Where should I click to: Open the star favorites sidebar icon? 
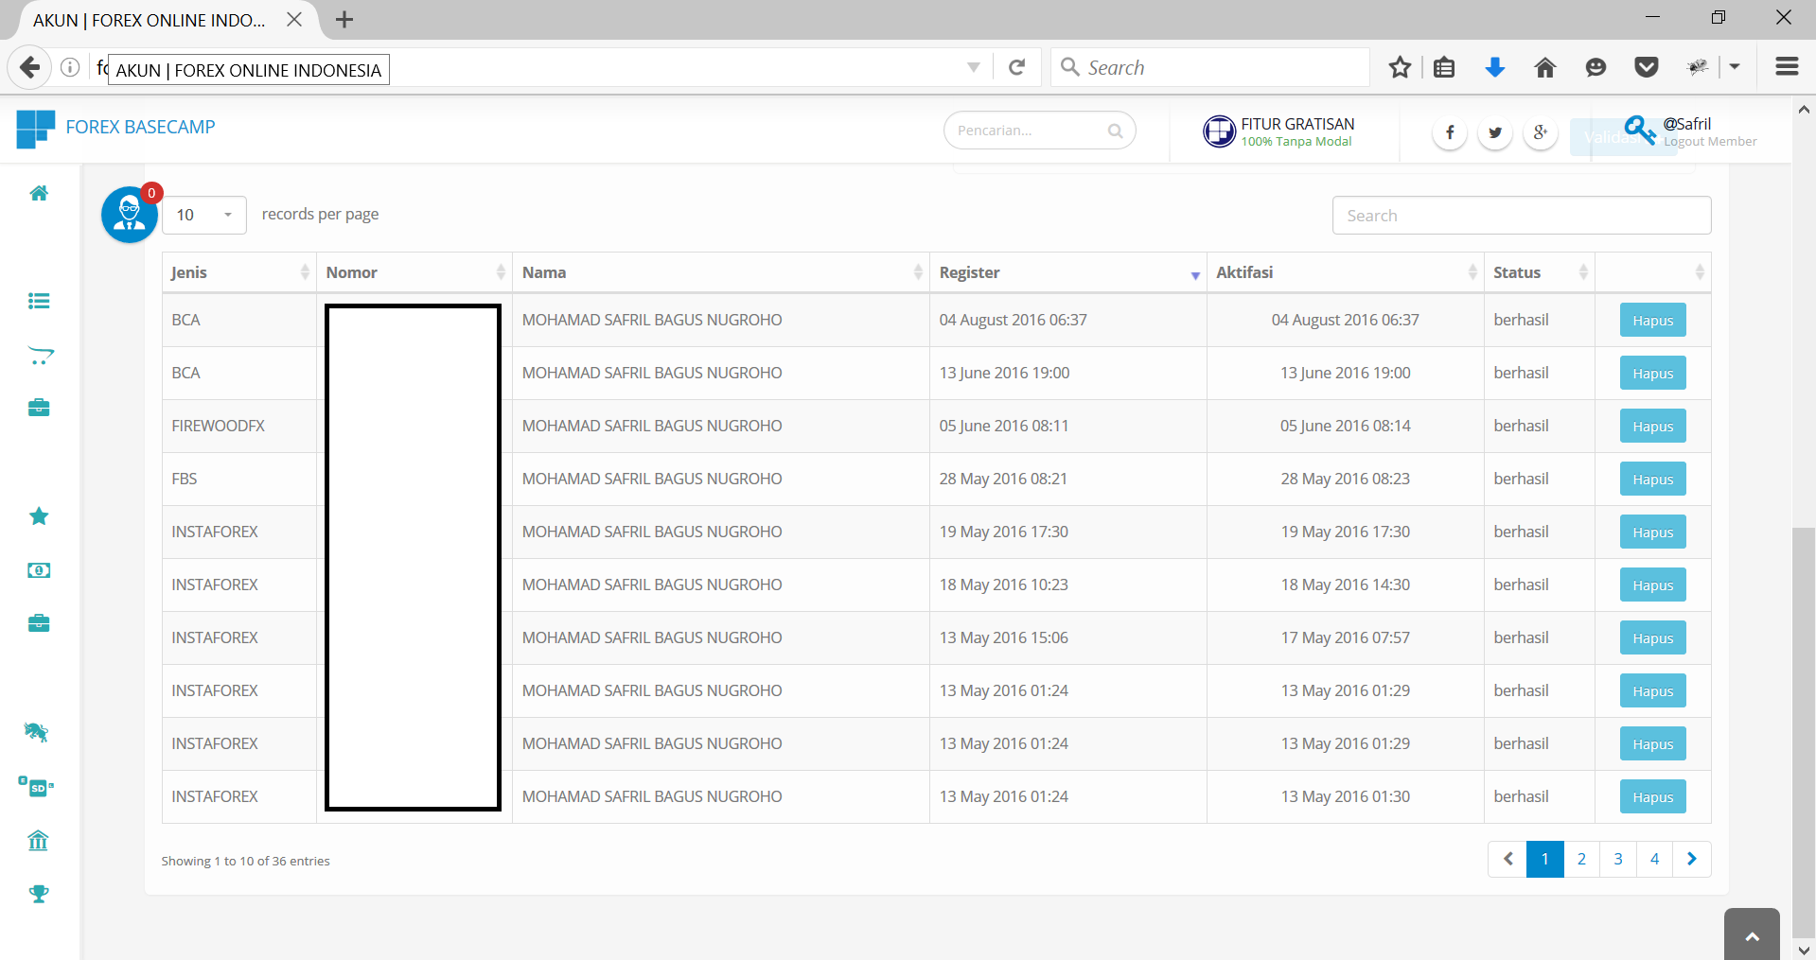(39, 515)
